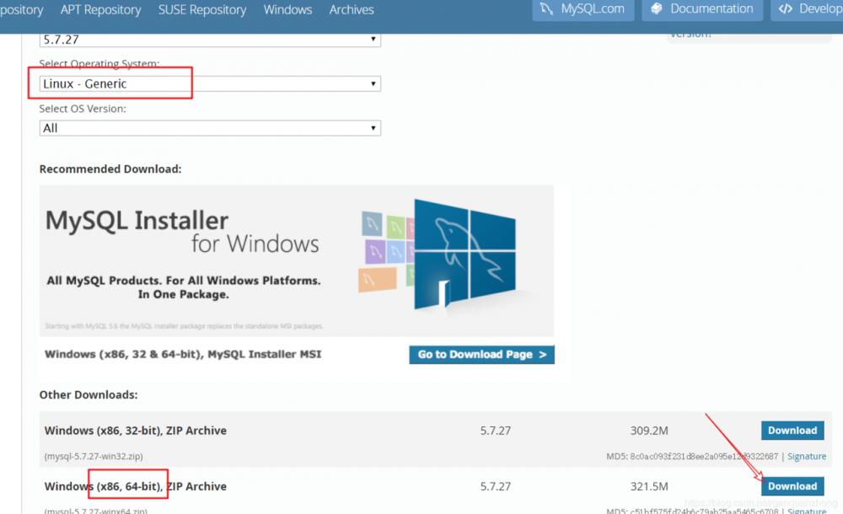Select the Windows (x86, 32-bit), ZIP Archive title
The height and width of the screenshot is (514, 843).
(136, 431)
